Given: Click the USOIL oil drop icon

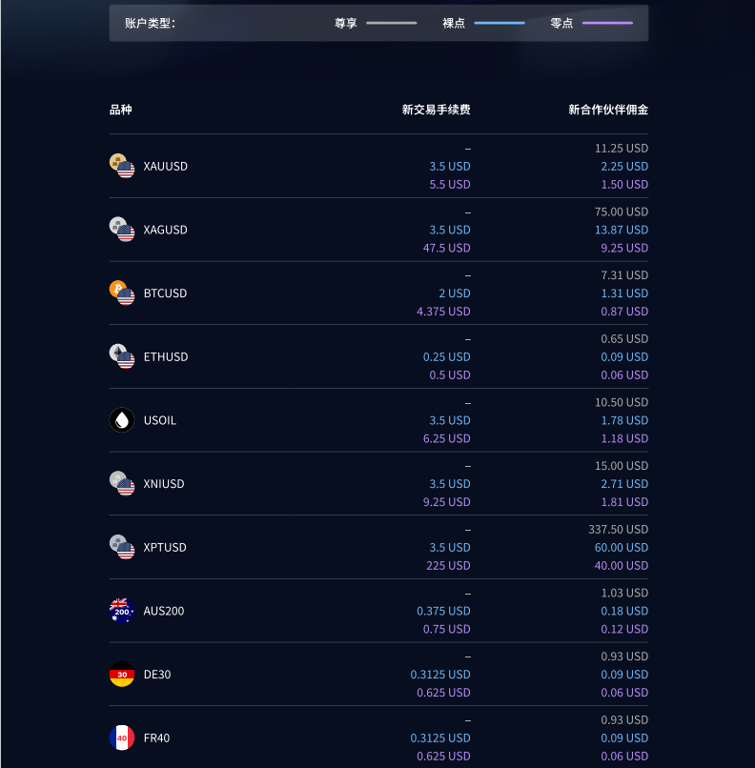Looking at the screenshot, I should click(x=122, y=420).
